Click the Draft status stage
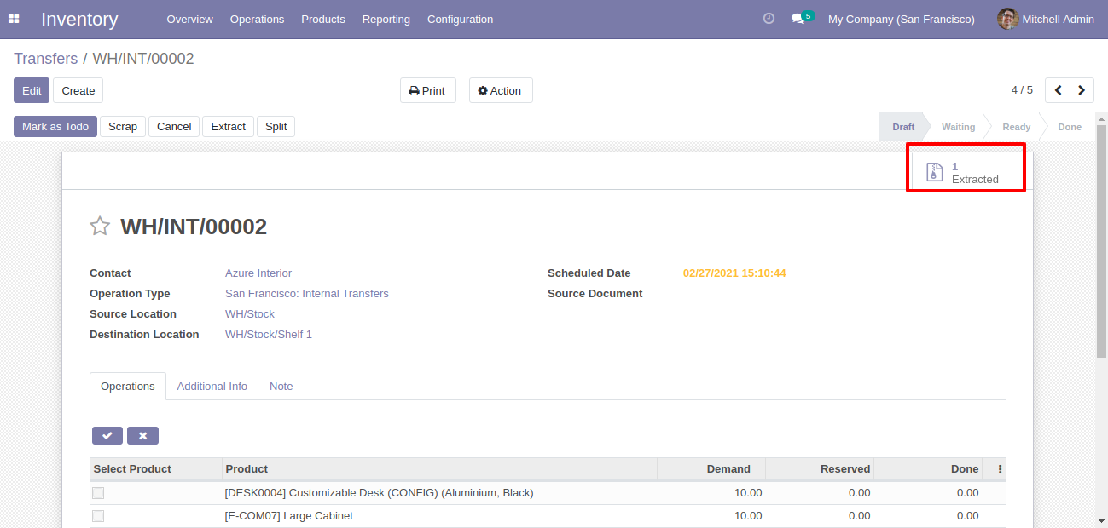 click(903, 127)
